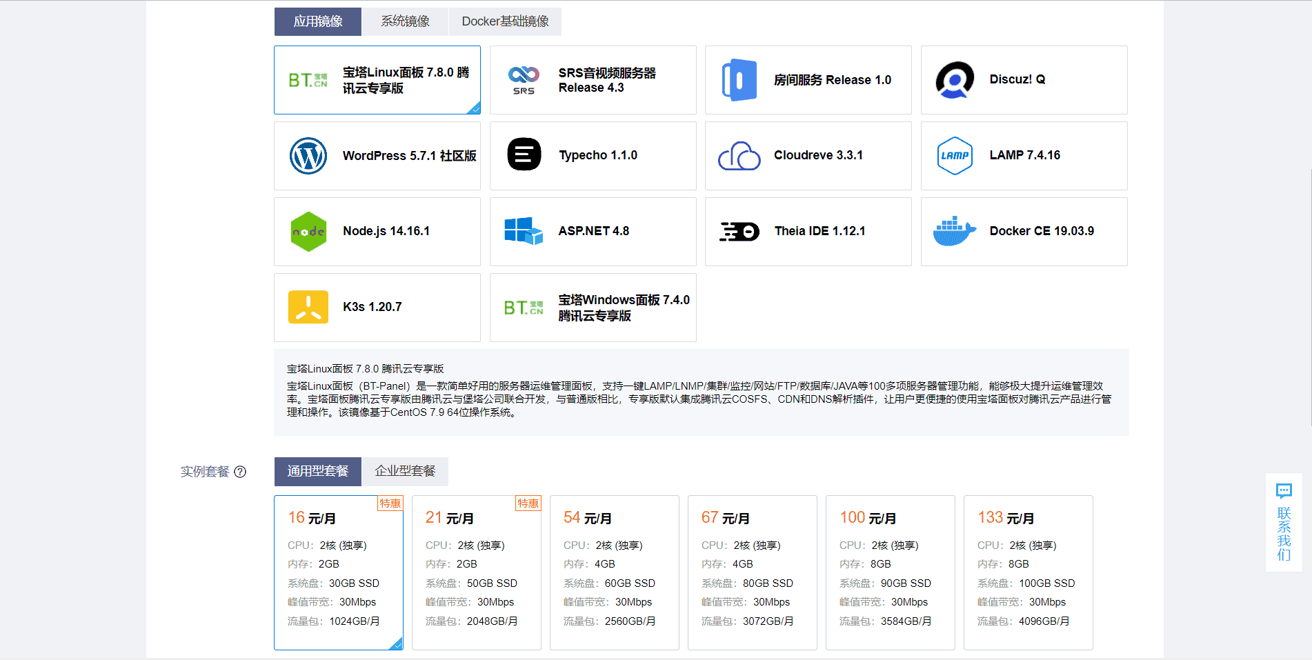Select the WordPress 5.7.1 社区版 image

377,156
